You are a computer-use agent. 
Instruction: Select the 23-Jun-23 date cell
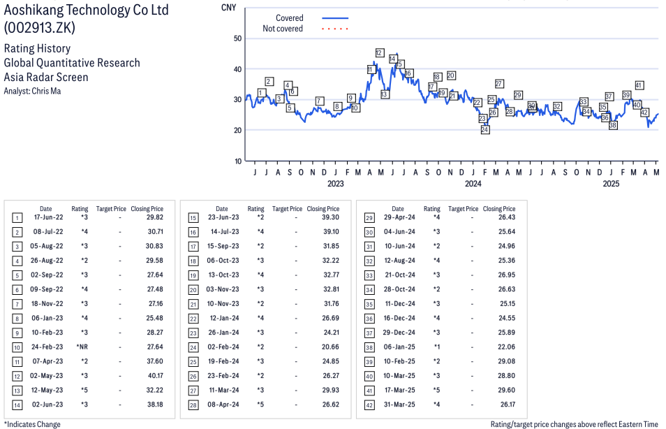(x=223, y=217)
